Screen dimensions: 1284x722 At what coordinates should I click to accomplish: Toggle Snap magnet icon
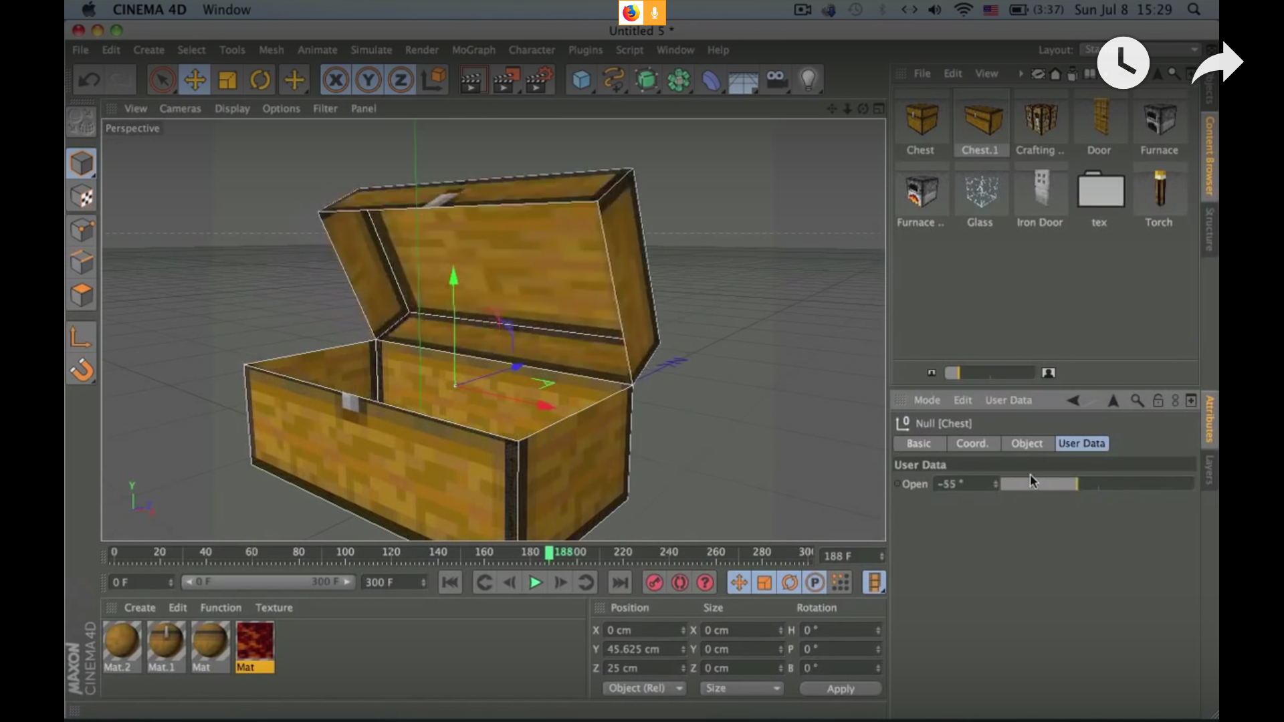click(82, 370)
